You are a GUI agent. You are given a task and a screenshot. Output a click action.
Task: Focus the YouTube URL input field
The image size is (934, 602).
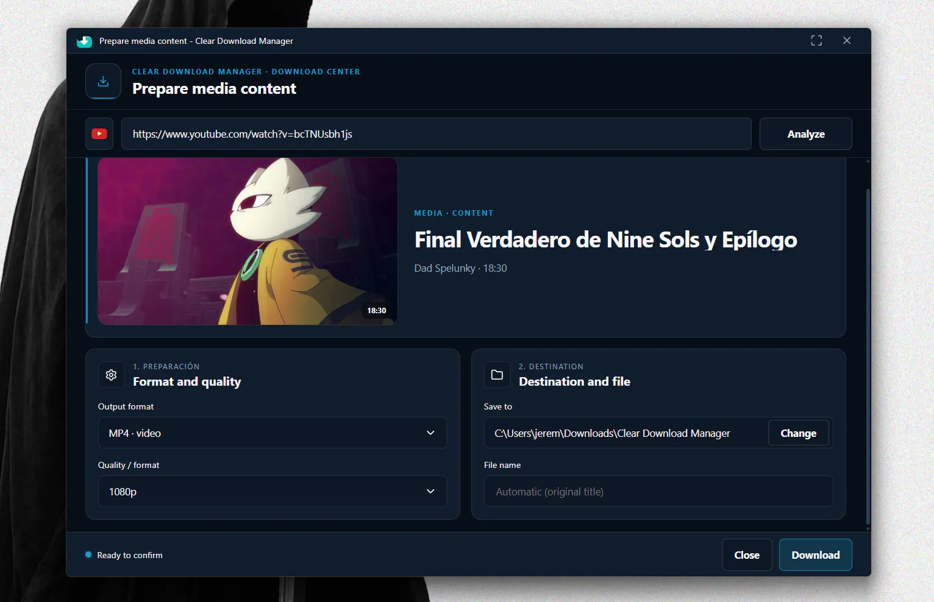click(x=437, y=134)
